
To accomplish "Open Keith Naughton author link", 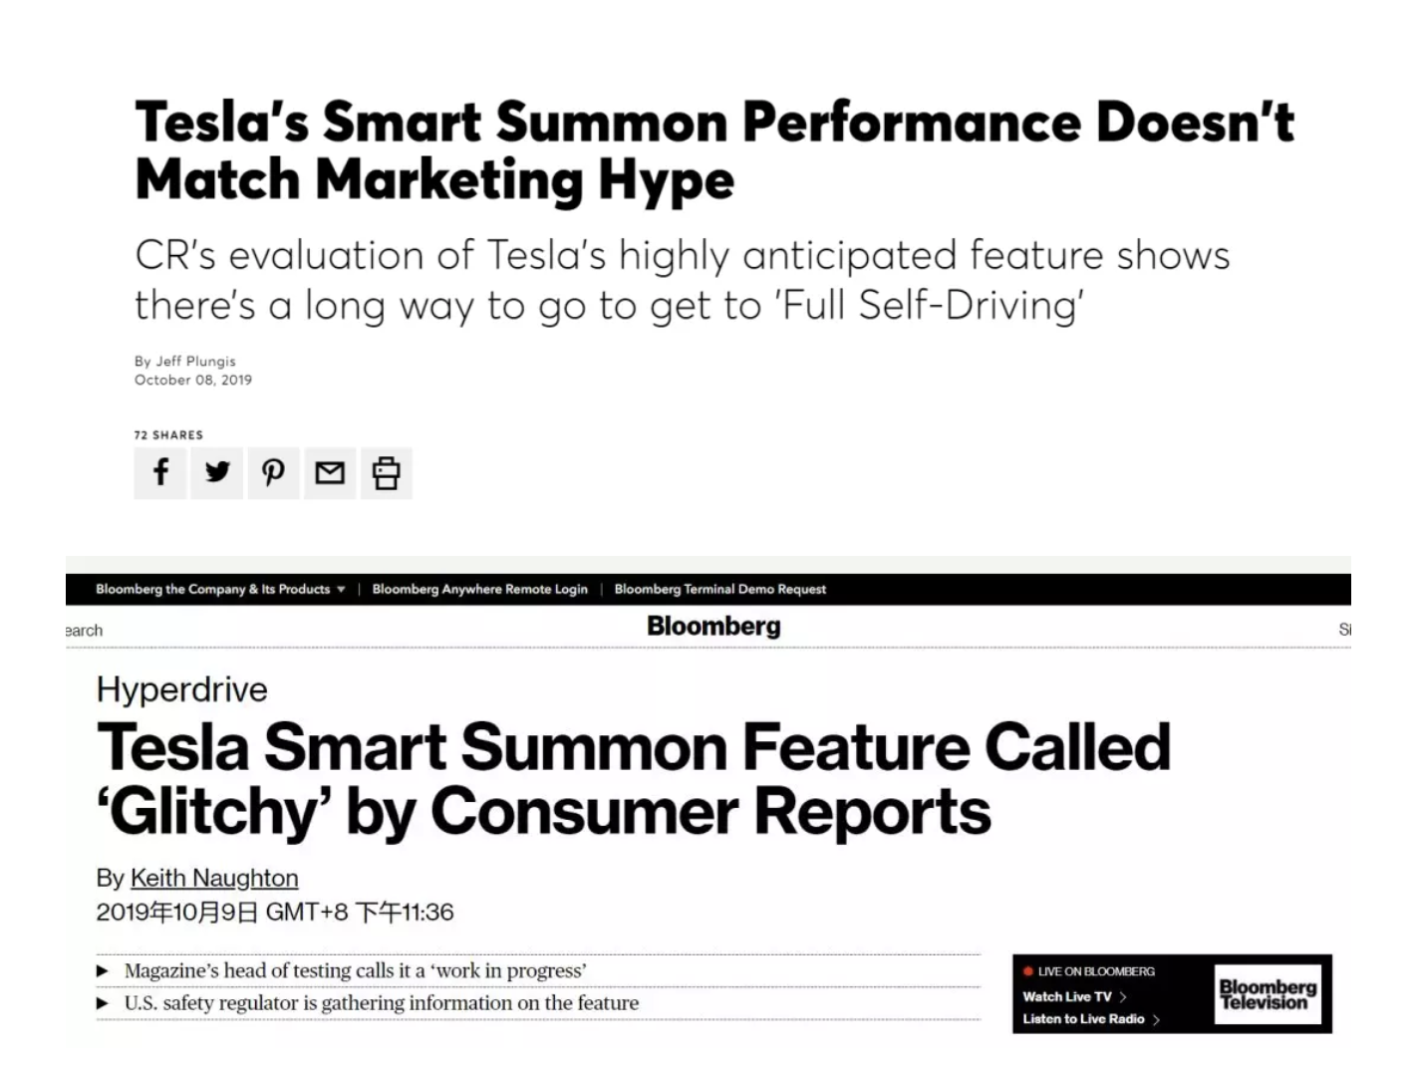I will point(214,878).
